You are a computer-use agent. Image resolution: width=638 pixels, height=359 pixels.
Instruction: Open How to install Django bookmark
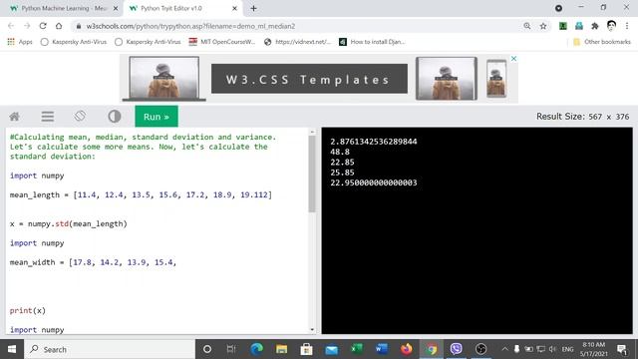(x=372, y=42)
